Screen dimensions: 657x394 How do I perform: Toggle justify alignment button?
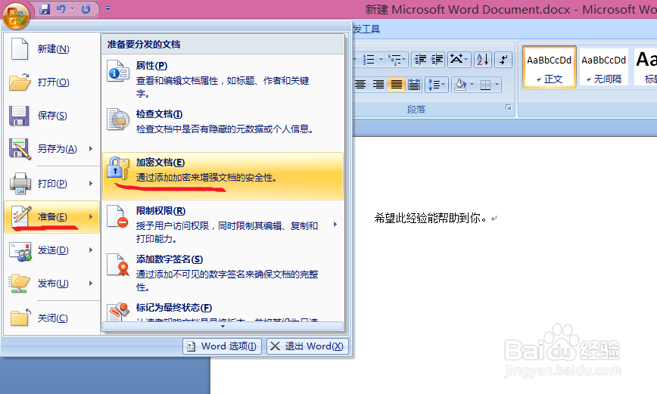point(396,85)
